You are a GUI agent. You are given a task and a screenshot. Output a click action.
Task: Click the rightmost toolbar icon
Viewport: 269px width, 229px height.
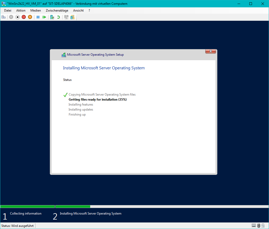[x=72, y=17]
